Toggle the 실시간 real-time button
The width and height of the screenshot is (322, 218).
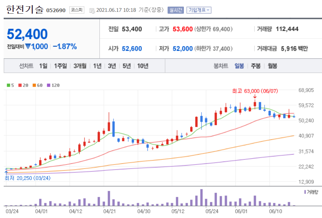pos(176,10)
